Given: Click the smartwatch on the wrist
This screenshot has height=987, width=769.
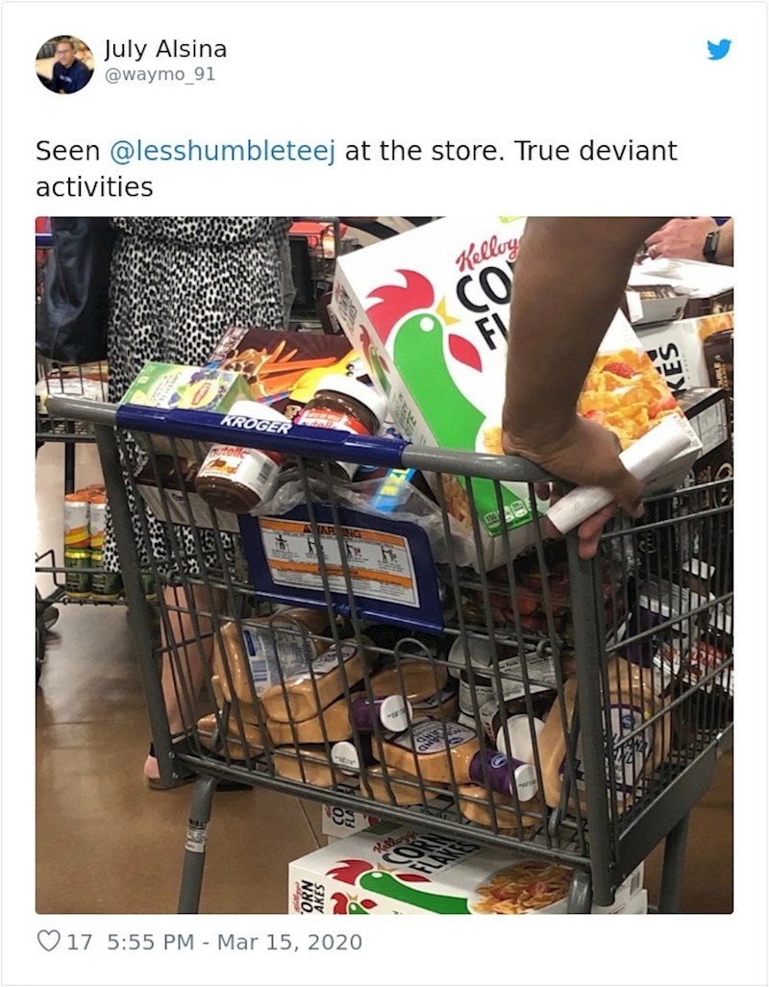Looking at the screenshot, I should click(711, 245).
